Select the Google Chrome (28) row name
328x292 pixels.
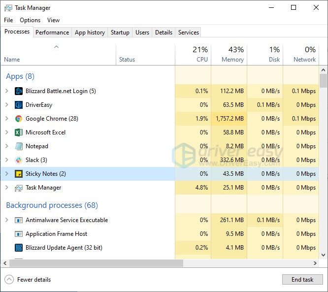52,119
